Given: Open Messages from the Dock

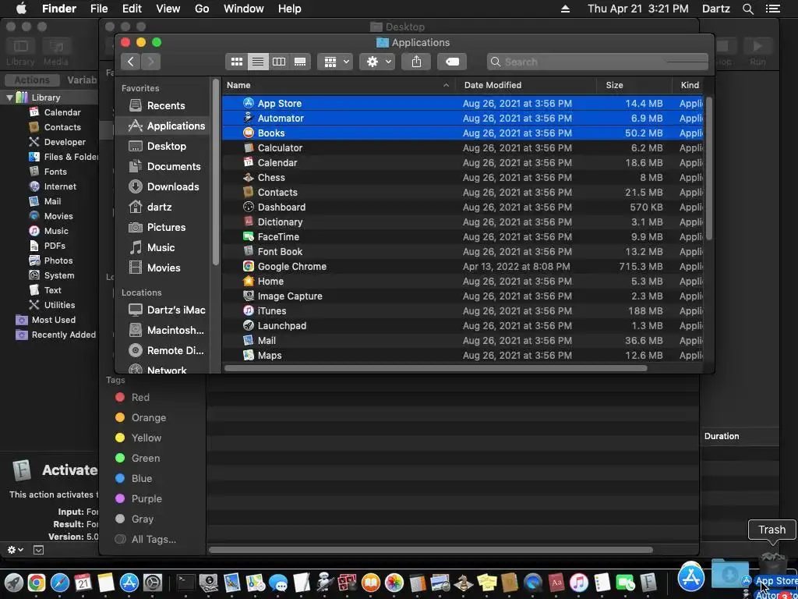Looking at the screenshot, I should 278,582.
